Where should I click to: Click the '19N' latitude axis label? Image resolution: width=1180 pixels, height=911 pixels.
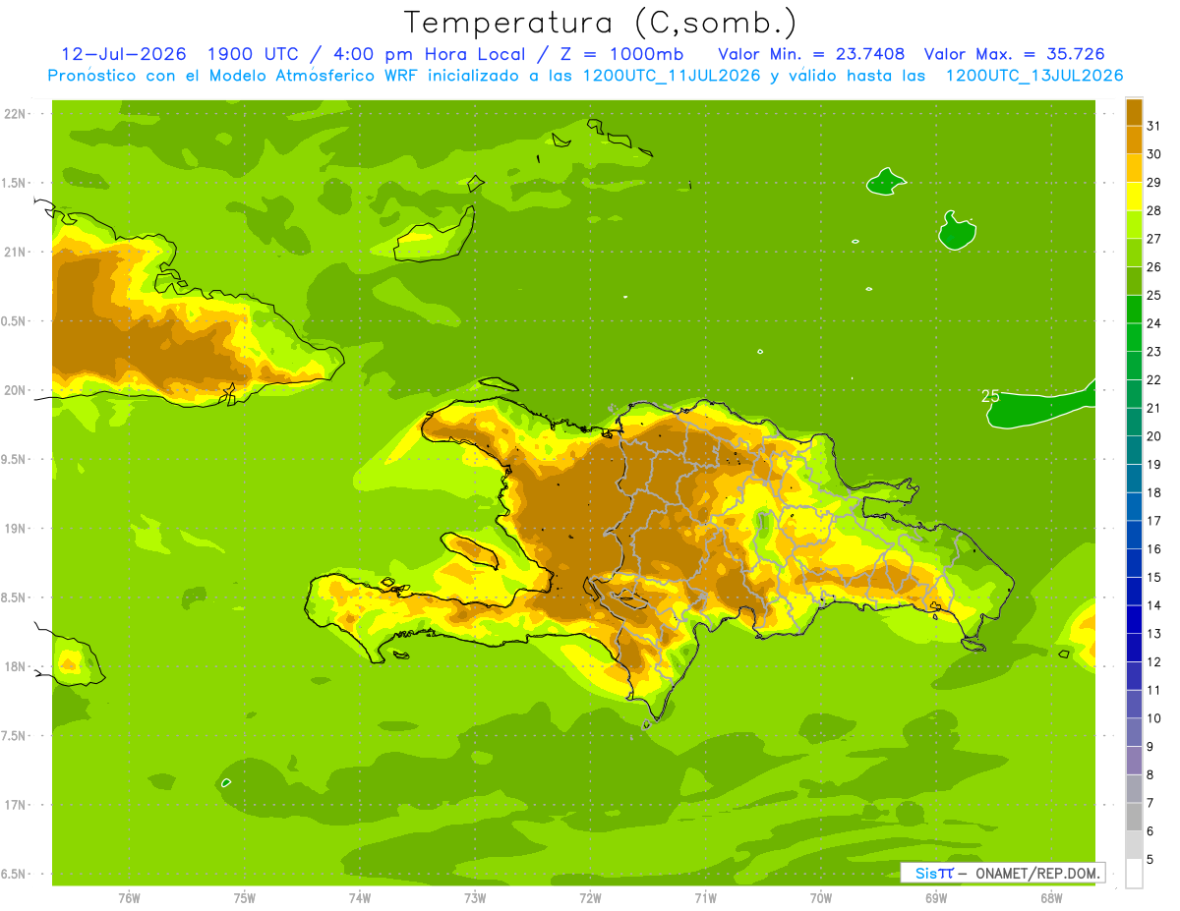pyautogui.click(x=16, y=529)
